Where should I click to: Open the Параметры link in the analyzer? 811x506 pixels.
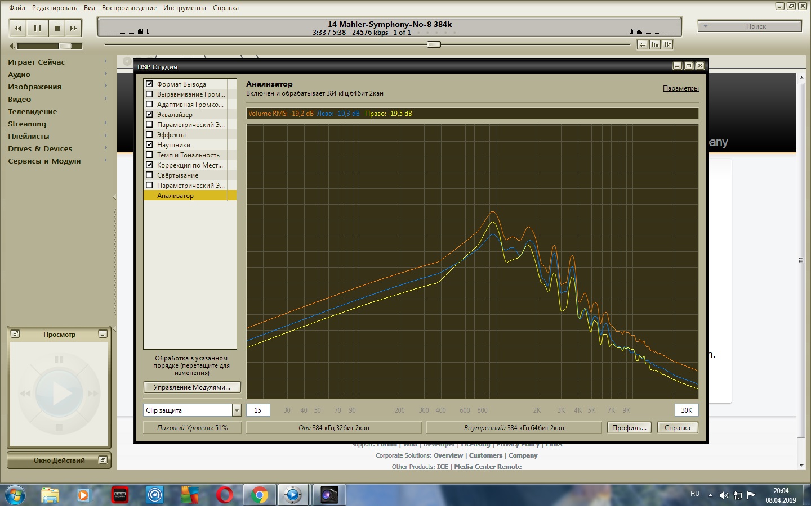pyautogui.click(x=680, y=88)
